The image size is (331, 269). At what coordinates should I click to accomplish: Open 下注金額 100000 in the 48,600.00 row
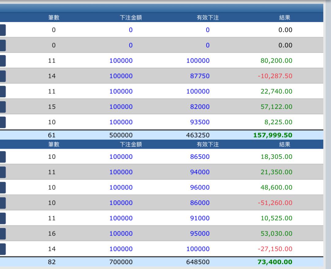pos(121,187)
